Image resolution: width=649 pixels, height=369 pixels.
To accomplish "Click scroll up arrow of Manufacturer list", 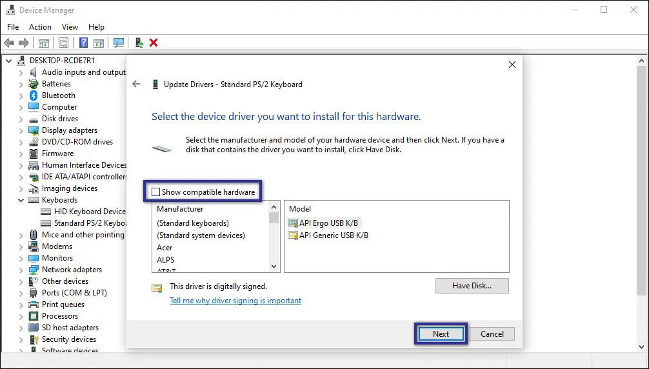I will [274, 207].
